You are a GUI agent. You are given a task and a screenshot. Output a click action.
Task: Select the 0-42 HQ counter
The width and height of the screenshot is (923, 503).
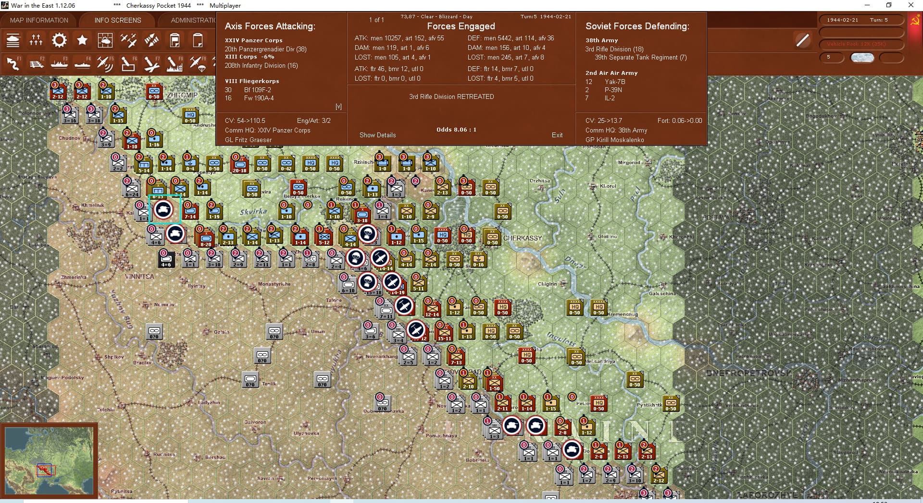pyautogui.click(x=287, y=164)
